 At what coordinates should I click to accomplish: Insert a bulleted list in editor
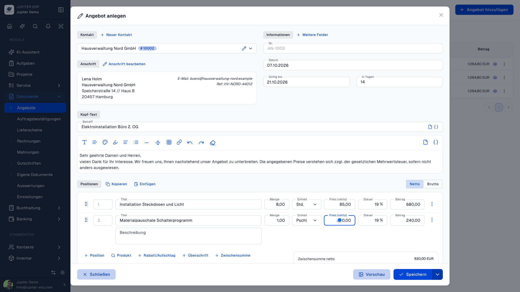[136, 142]
